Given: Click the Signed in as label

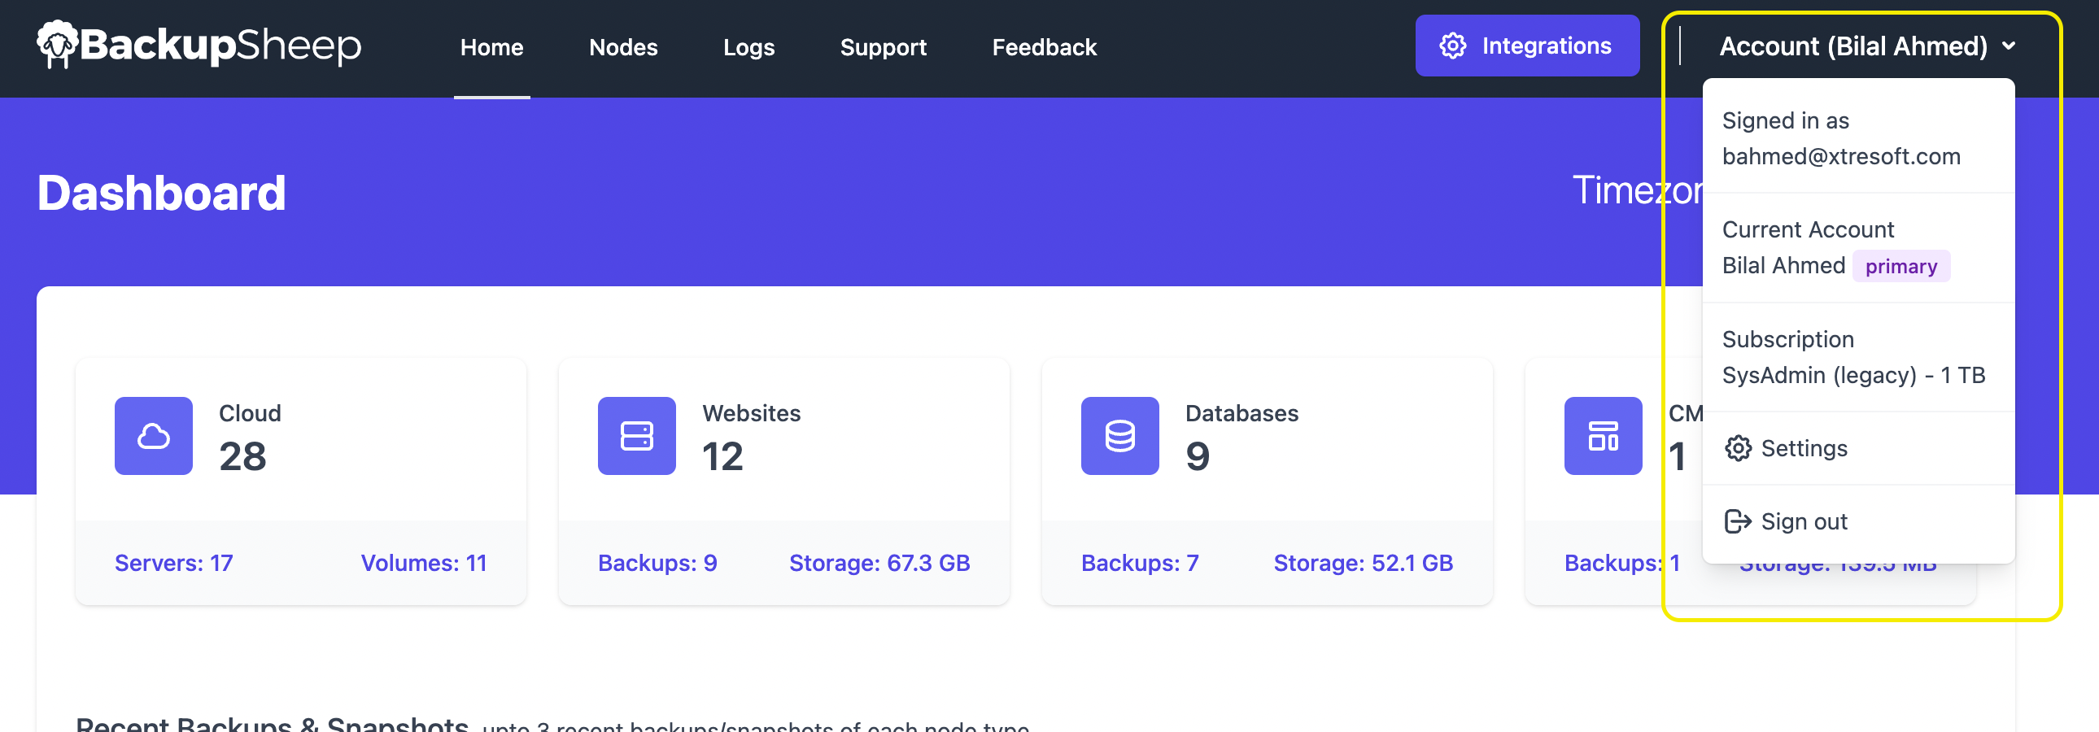Looking at the screenshot, I should 1785,120.
